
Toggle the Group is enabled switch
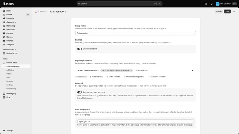tap(79, 49)
